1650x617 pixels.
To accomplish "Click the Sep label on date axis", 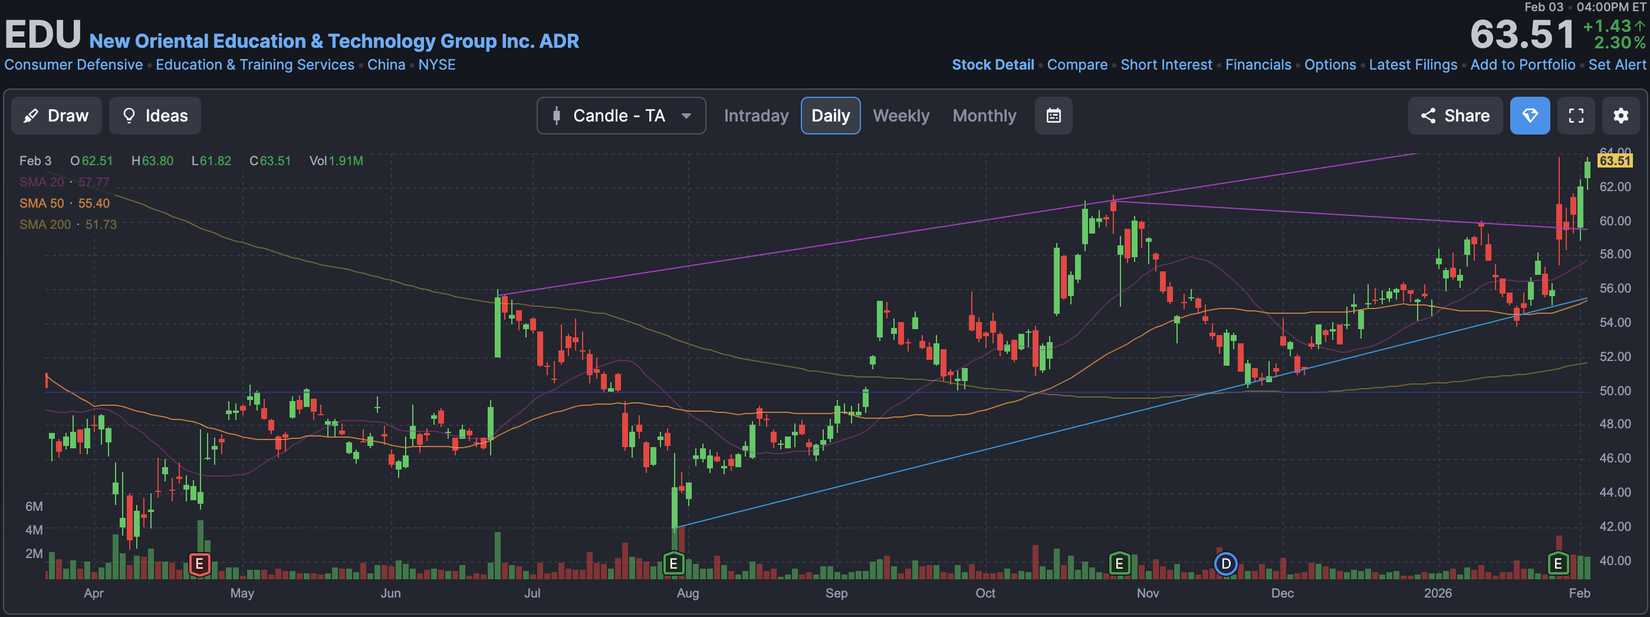I will click(x=836, y=593).
